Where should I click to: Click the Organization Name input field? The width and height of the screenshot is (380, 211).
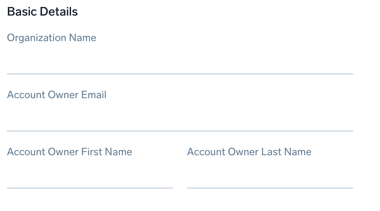pyautogui.click(x=180, y=63)
